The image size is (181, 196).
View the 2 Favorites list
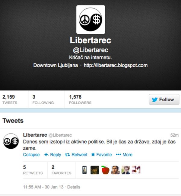coord(62,170)
